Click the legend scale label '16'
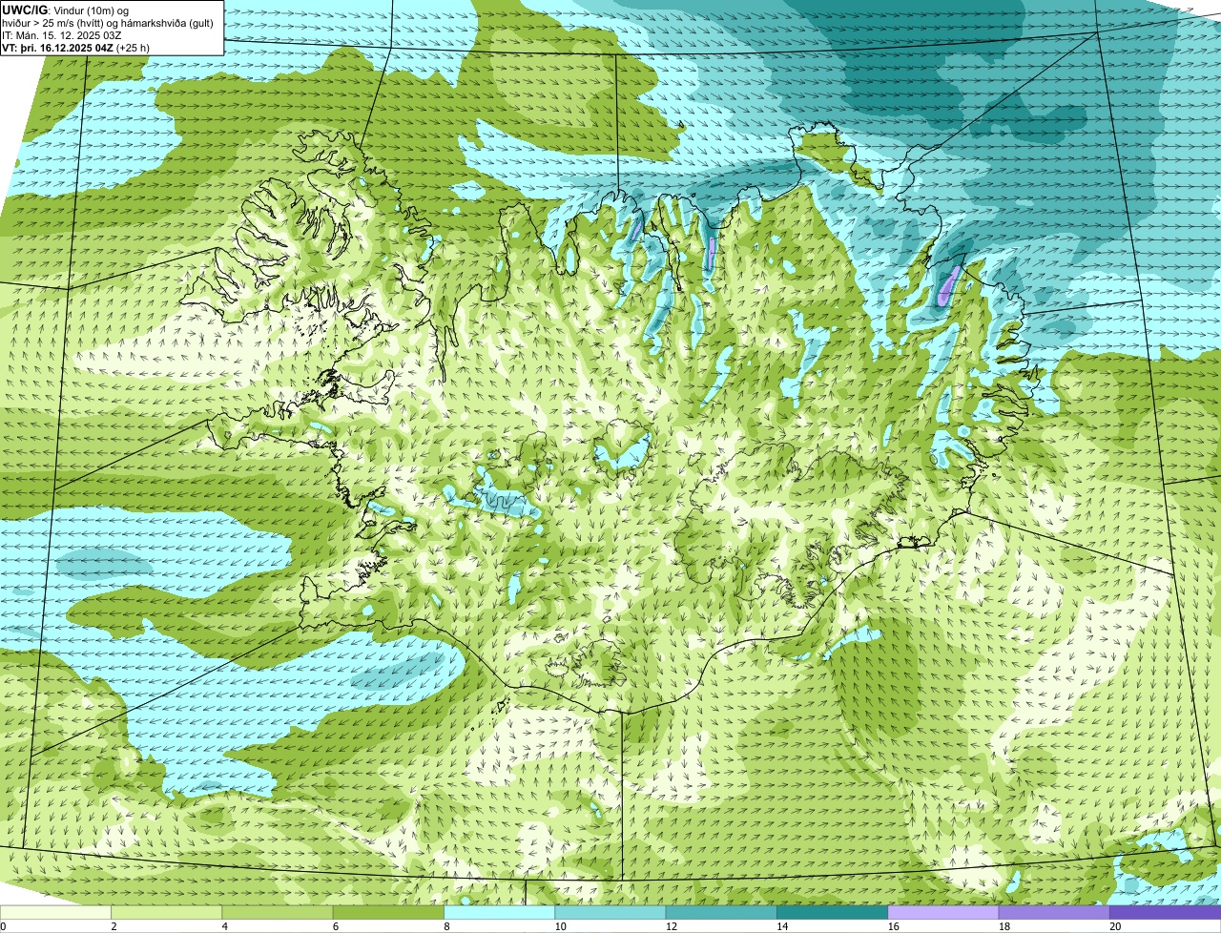This screenshot has height=933, width=1221. point(893,926)
